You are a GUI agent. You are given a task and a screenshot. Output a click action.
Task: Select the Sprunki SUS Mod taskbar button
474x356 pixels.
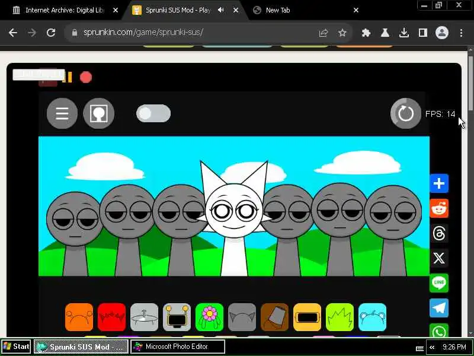(81, 347)
